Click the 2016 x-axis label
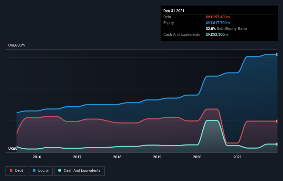Viewport: 283px width, 181px height. (x=37, y=157)
